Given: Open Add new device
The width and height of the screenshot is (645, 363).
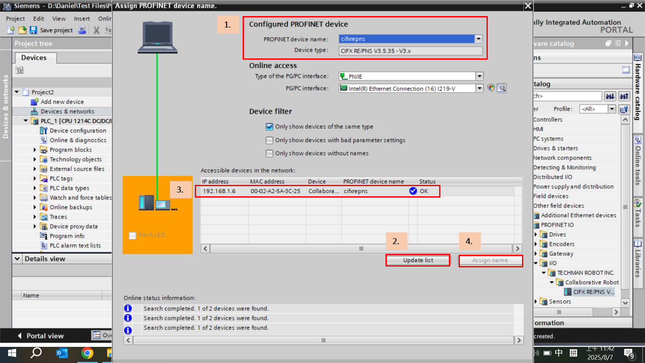Looking at the screenshot, I should click(x=62, y=102).
